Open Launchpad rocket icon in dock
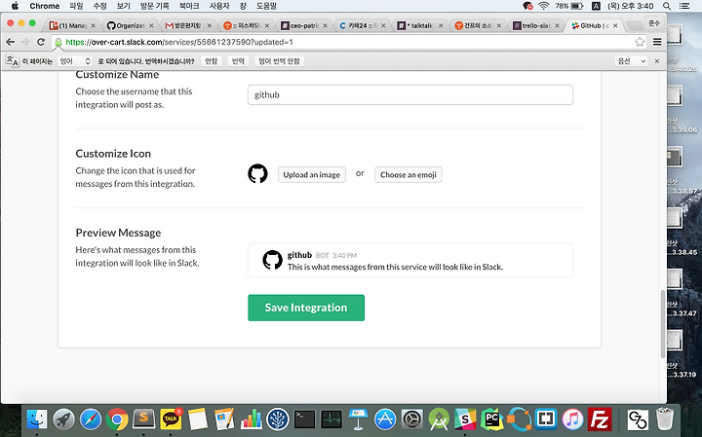The width and height of the screenshot is (702, 437). click(63, 419)
